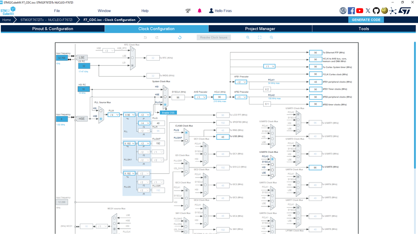This screenshot has height=234, width=418.
Task: Open the APB2 Prescaler /1 dropdown
Action: point(241,97)
